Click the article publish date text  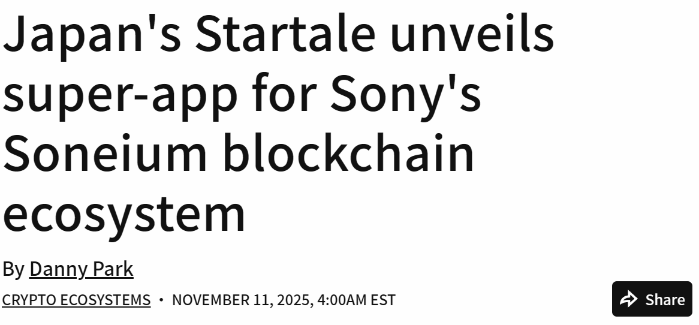[283, 300]
